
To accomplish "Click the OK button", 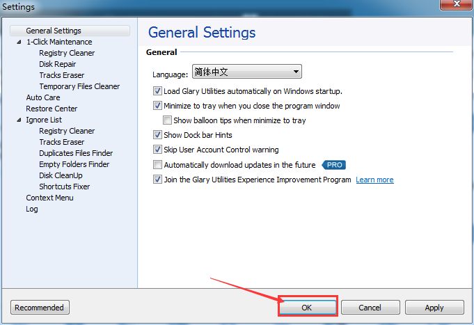I will coord(307,307).
